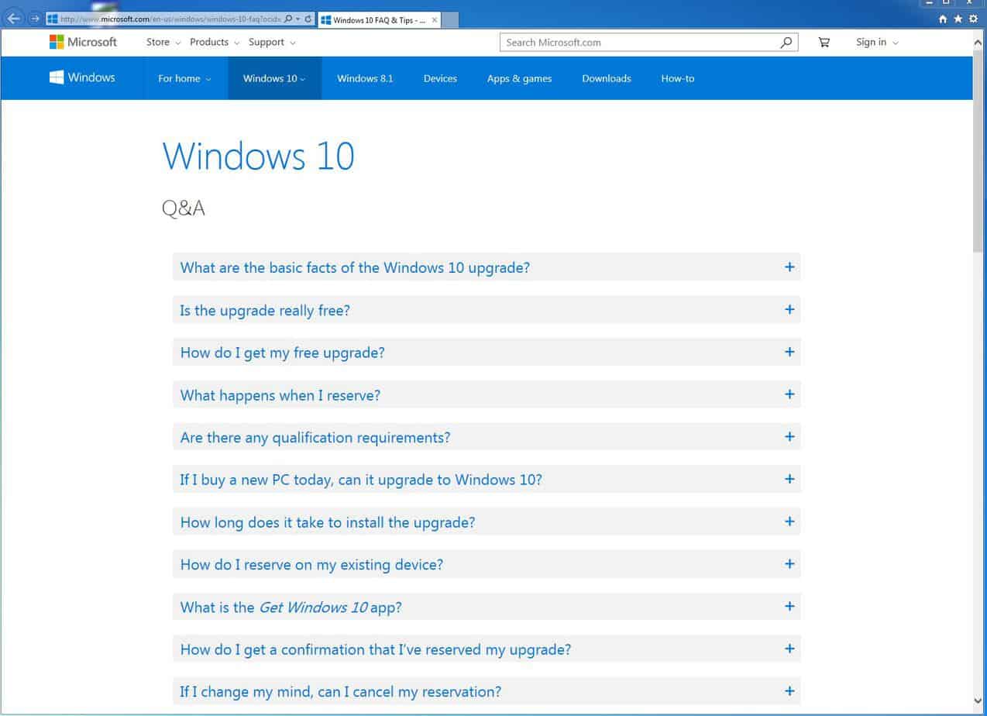This screenshot has width=987, height=716.
Task: Open the Products dropdown menu
Action: 215,43
